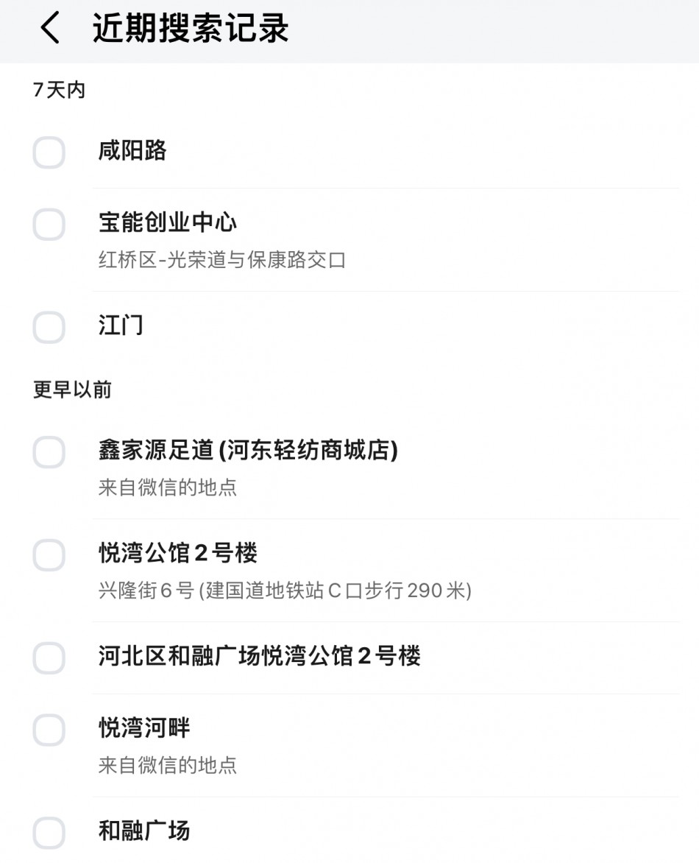Tap the 江门 history entry

tap(121, 325)
